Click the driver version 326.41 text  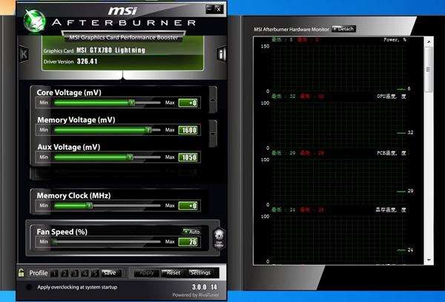point(87,62)
